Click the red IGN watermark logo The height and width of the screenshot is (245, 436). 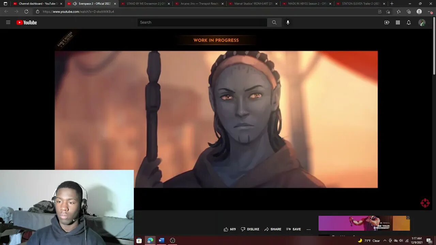point(425,203)
